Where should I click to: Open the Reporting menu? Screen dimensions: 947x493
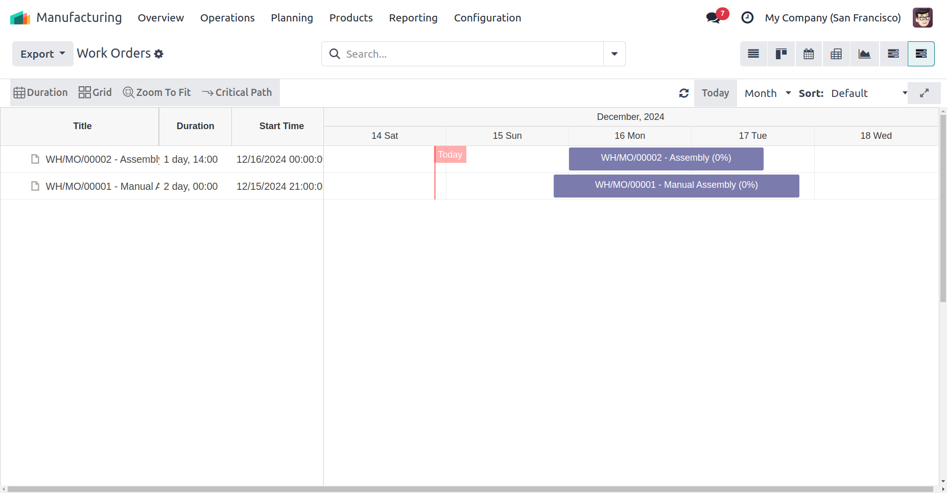(x=413, y=18)
